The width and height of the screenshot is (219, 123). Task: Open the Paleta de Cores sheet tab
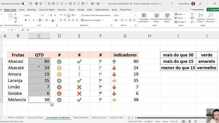click(x=99, y=118)
